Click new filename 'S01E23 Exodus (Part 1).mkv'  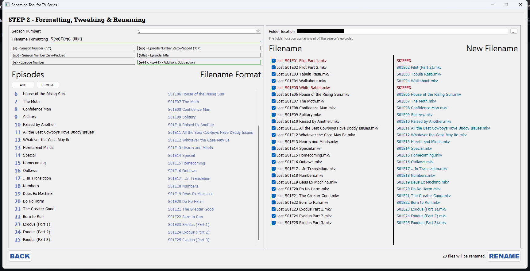[421, 209]
